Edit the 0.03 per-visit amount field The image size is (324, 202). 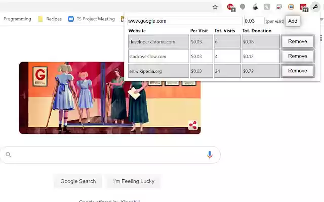[254, 21]
